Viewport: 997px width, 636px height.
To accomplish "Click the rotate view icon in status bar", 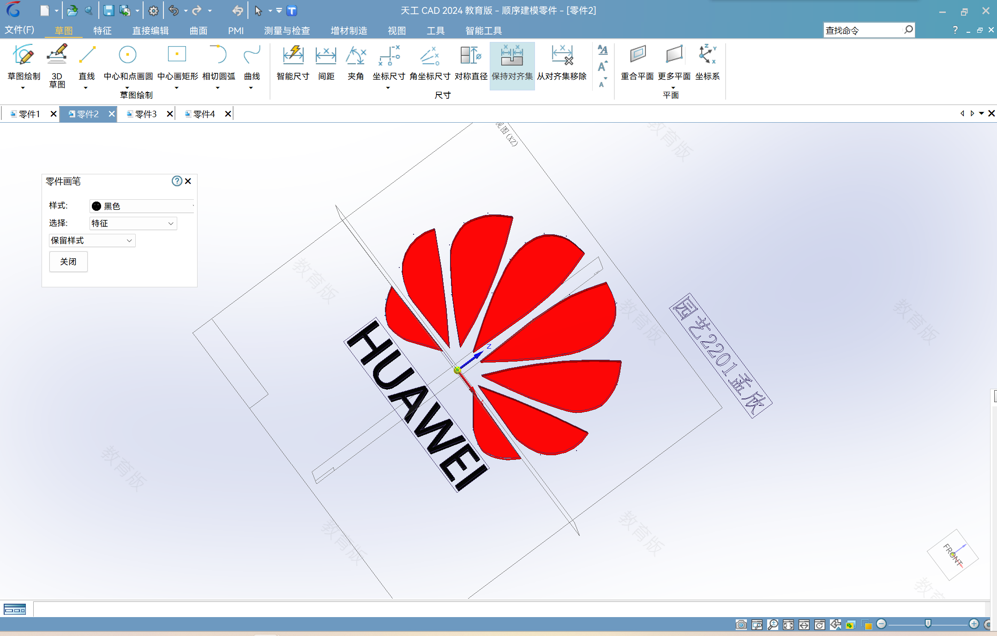I will [819, 624].
